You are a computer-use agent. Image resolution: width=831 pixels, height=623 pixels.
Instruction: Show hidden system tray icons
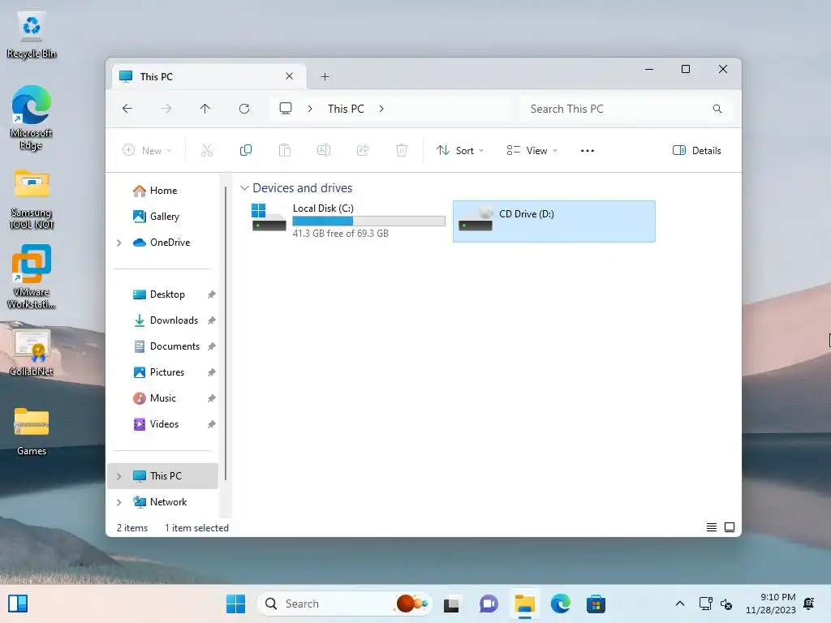(680, 604)
